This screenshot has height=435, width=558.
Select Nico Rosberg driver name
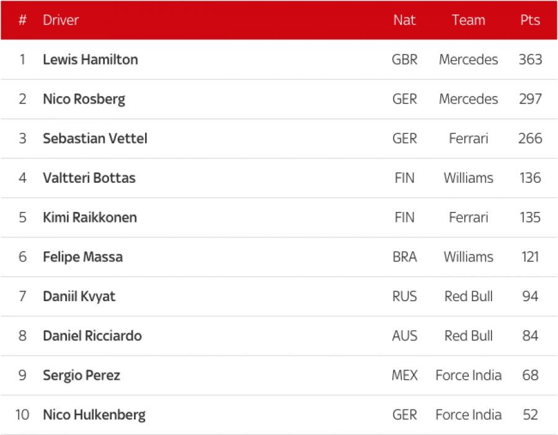tap(84, 99)
